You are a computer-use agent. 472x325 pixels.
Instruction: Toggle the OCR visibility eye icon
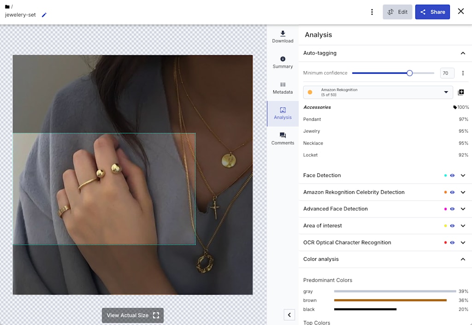pyautogui.click(x=452, y=242)
